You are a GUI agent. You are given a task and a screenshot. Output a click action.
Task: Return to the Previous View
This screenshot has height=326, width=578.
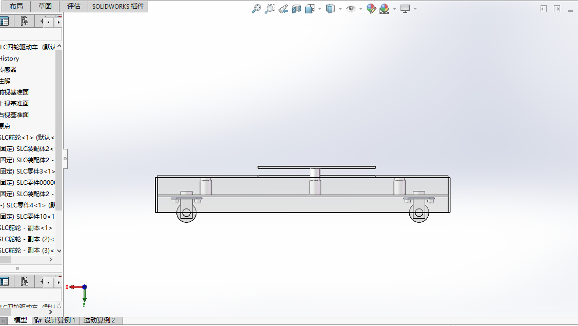pos(283,9)
